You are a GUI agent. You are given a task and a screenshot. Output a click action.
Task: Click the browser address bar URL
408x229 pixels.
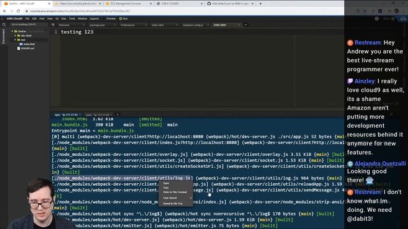[80, 11]
